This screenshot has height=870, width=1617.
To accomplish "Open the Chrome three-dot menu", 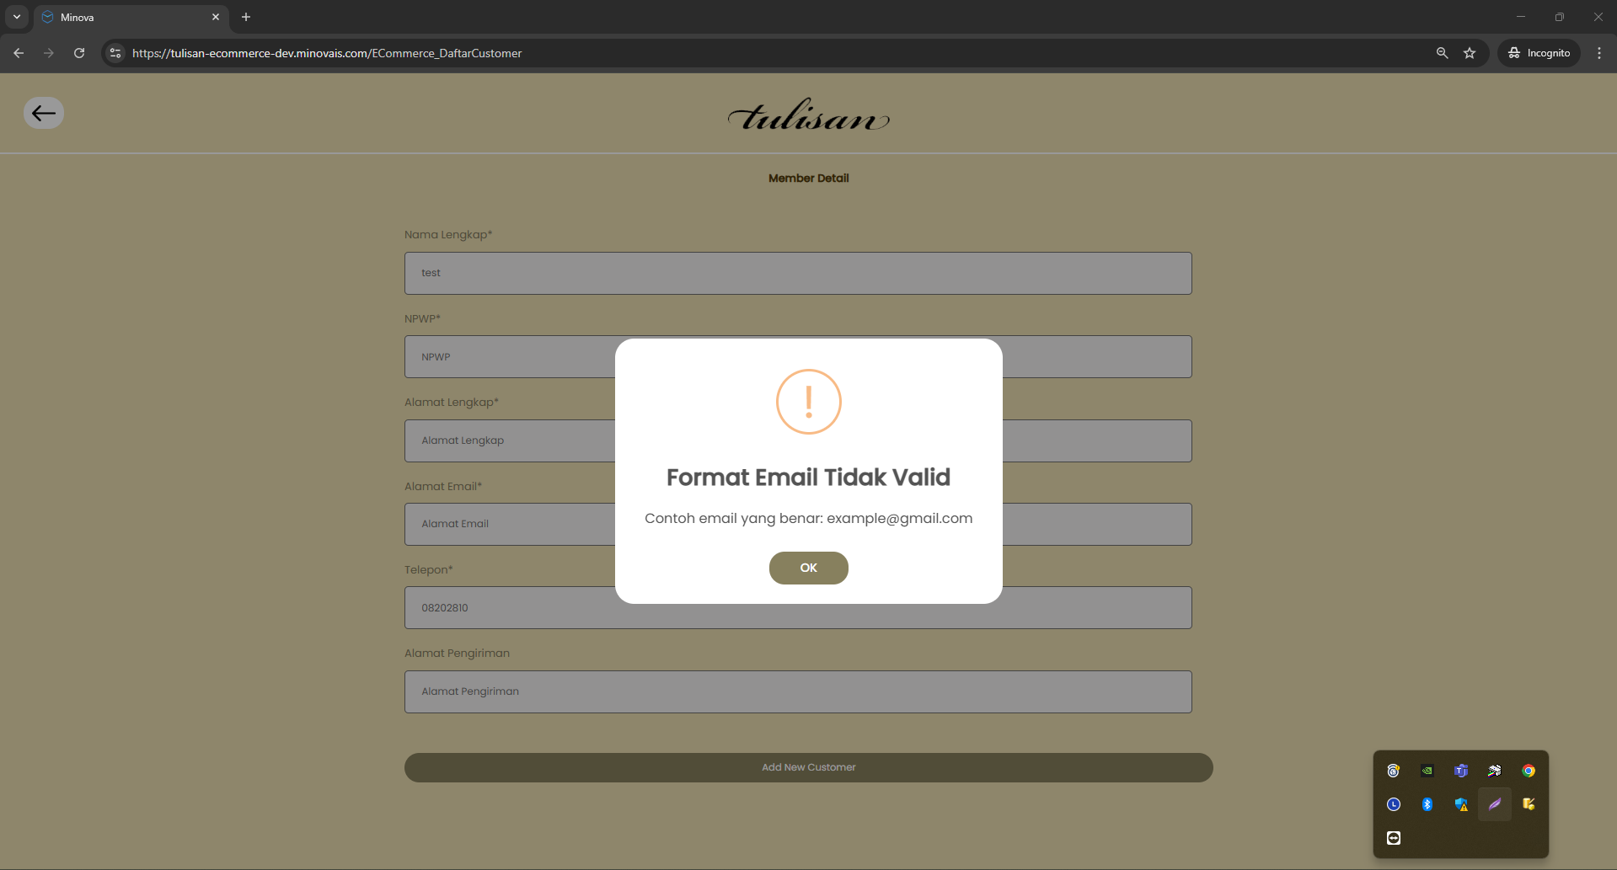I will click(x=1599, y=53).
